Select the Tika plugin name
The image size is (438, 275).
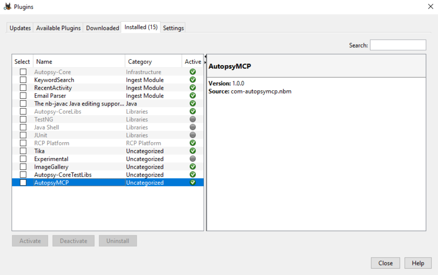[x=39, y=151]
